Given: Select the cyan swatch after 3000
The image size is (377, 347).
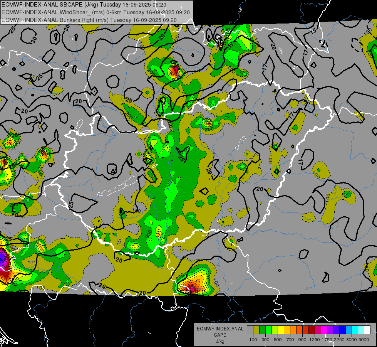Looking at the screenshot, I should [x=355, y=330].
